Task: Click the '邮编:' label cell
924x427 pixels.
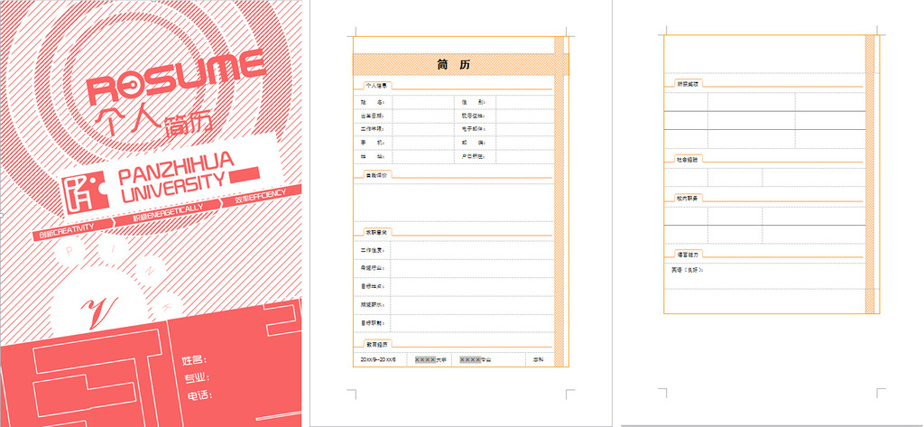Action: 474,143
